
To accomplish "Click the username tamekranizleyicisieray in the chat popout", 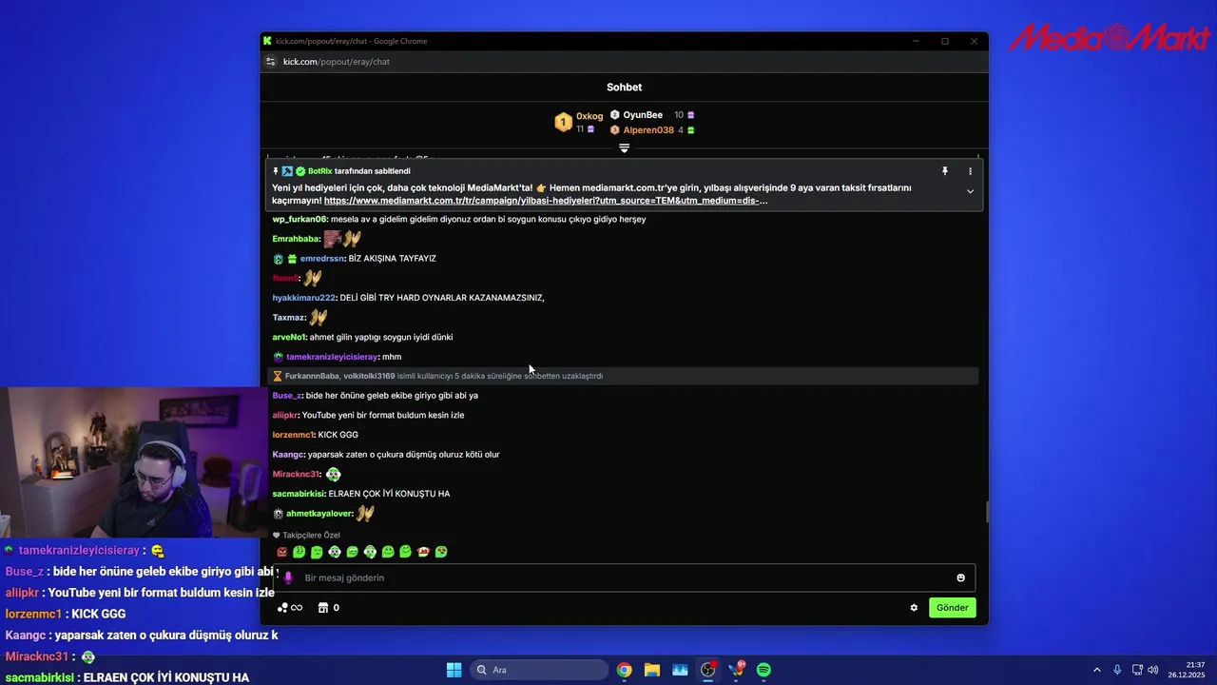I will 332,357.
